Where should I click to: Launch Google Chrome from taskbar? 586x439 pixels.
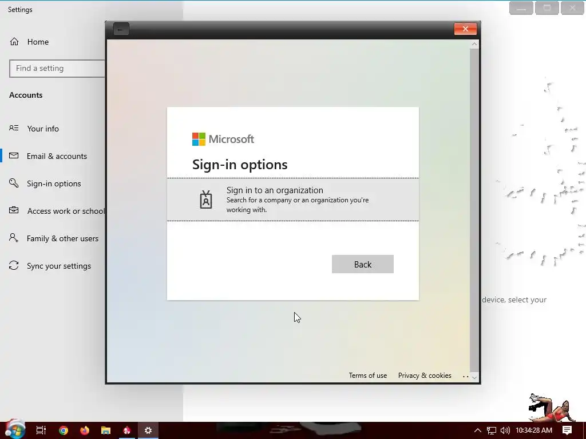coord(64,430)
